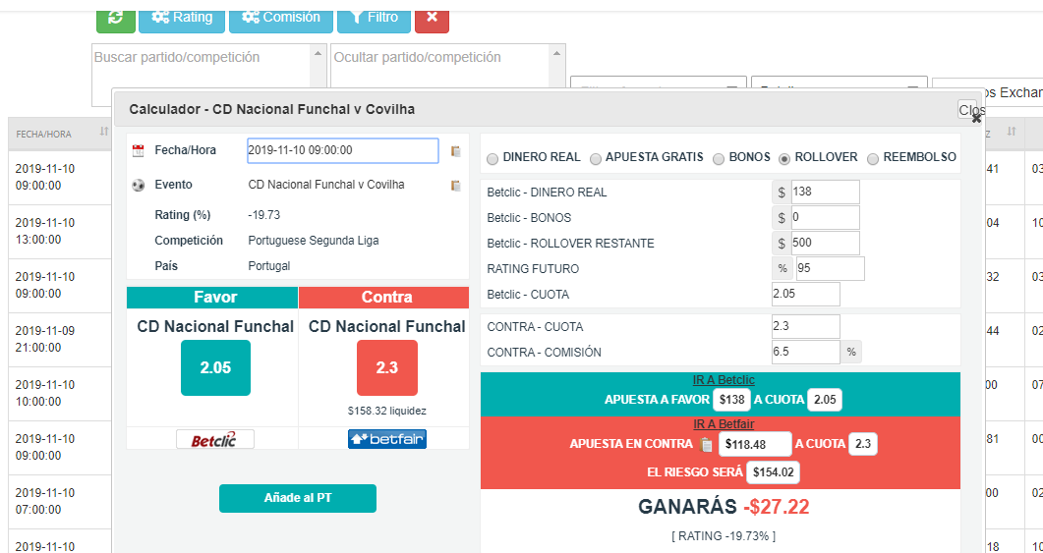Viewport: 1043px width, 553px height.
Task: Edit the ROLLOVER RESTANTE amount field
Action: point(825,244)
